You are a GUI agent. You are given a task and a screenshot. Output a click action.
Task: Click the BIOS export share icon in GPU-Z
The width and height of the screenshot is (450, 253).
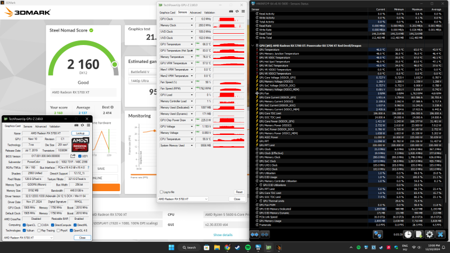73,156
